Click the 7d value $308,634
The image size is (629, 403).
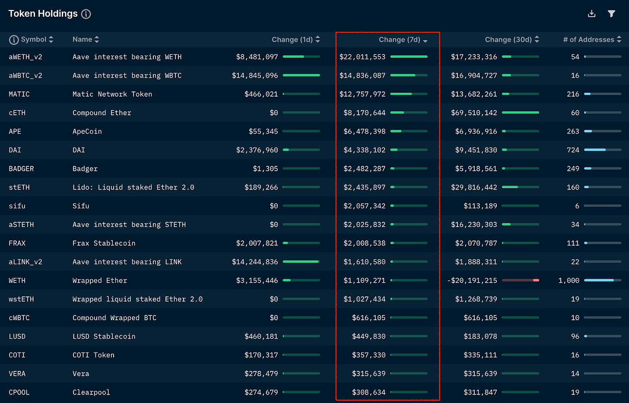[369, 392]
